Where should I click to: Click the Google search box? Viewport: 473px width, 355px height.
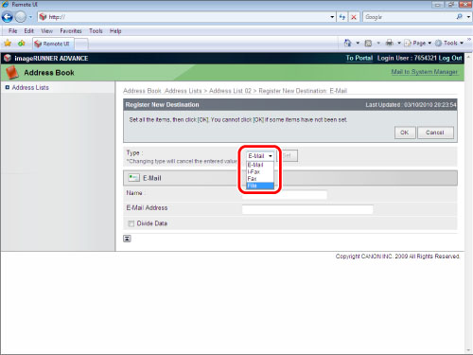pyautogui.click(x=409, y=17)
